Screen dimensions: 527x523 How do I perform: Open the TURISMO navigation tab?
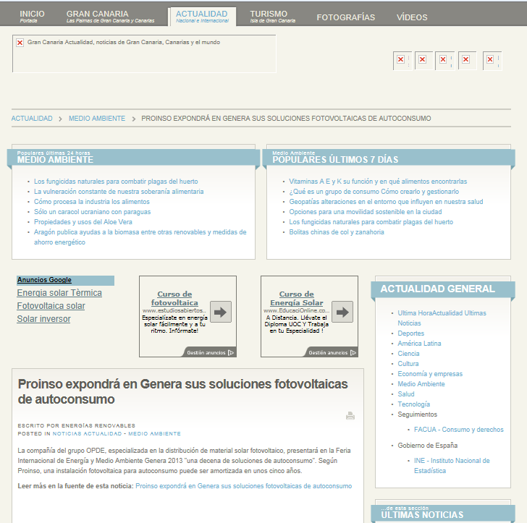pos(273,16)
